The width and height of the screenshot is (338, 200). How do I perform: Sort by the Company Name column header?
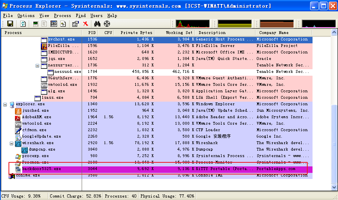[x=284, y=32]
